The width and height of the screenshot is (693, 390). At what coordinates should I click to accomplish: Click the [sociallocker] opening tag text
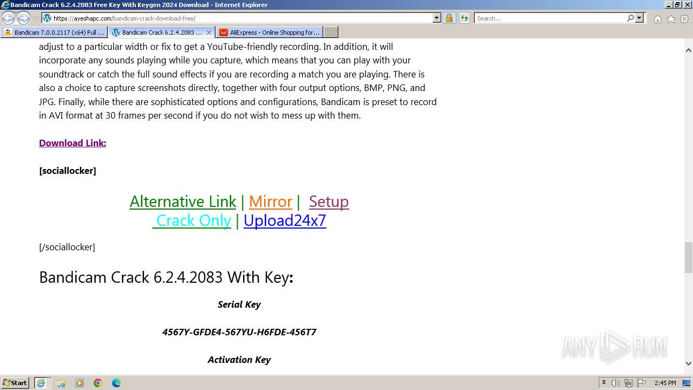click(68, 171)
